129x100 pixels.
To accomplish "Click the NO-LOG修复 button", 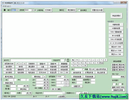I will tap(116, 36).
